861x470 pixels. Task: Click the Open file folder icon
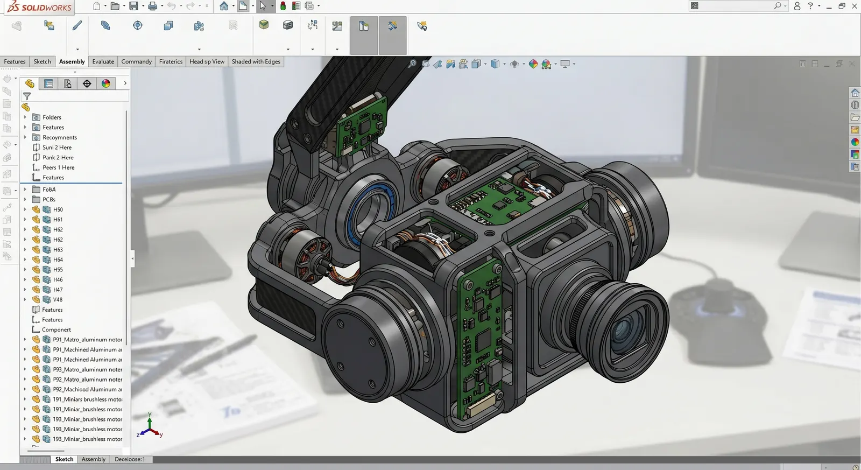tap(115, 6)
